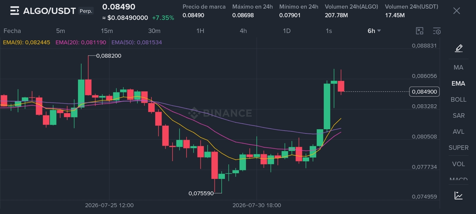Open the indicator settings icon
Screen dimensions: 476x214
tap(437, 31)
